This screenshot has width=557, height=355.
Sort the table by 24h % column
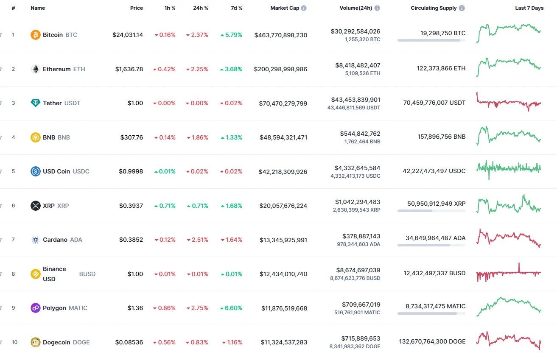pyautogui.click(x=200, y=8)
